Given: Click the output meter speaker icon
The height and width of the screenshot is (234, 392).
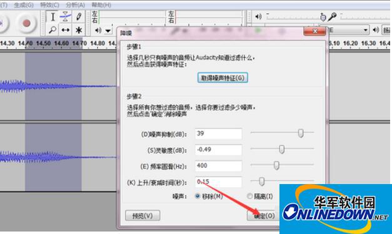Looking at the screenshot, I should [98, 31].
